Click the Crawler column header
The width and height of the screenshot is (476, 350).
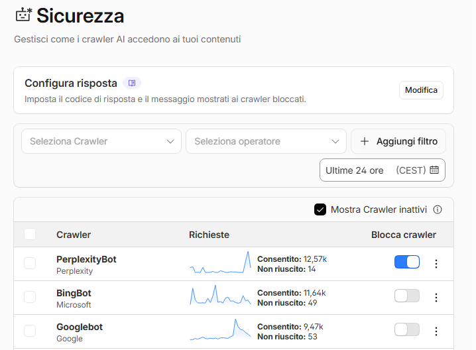[74, 235]
